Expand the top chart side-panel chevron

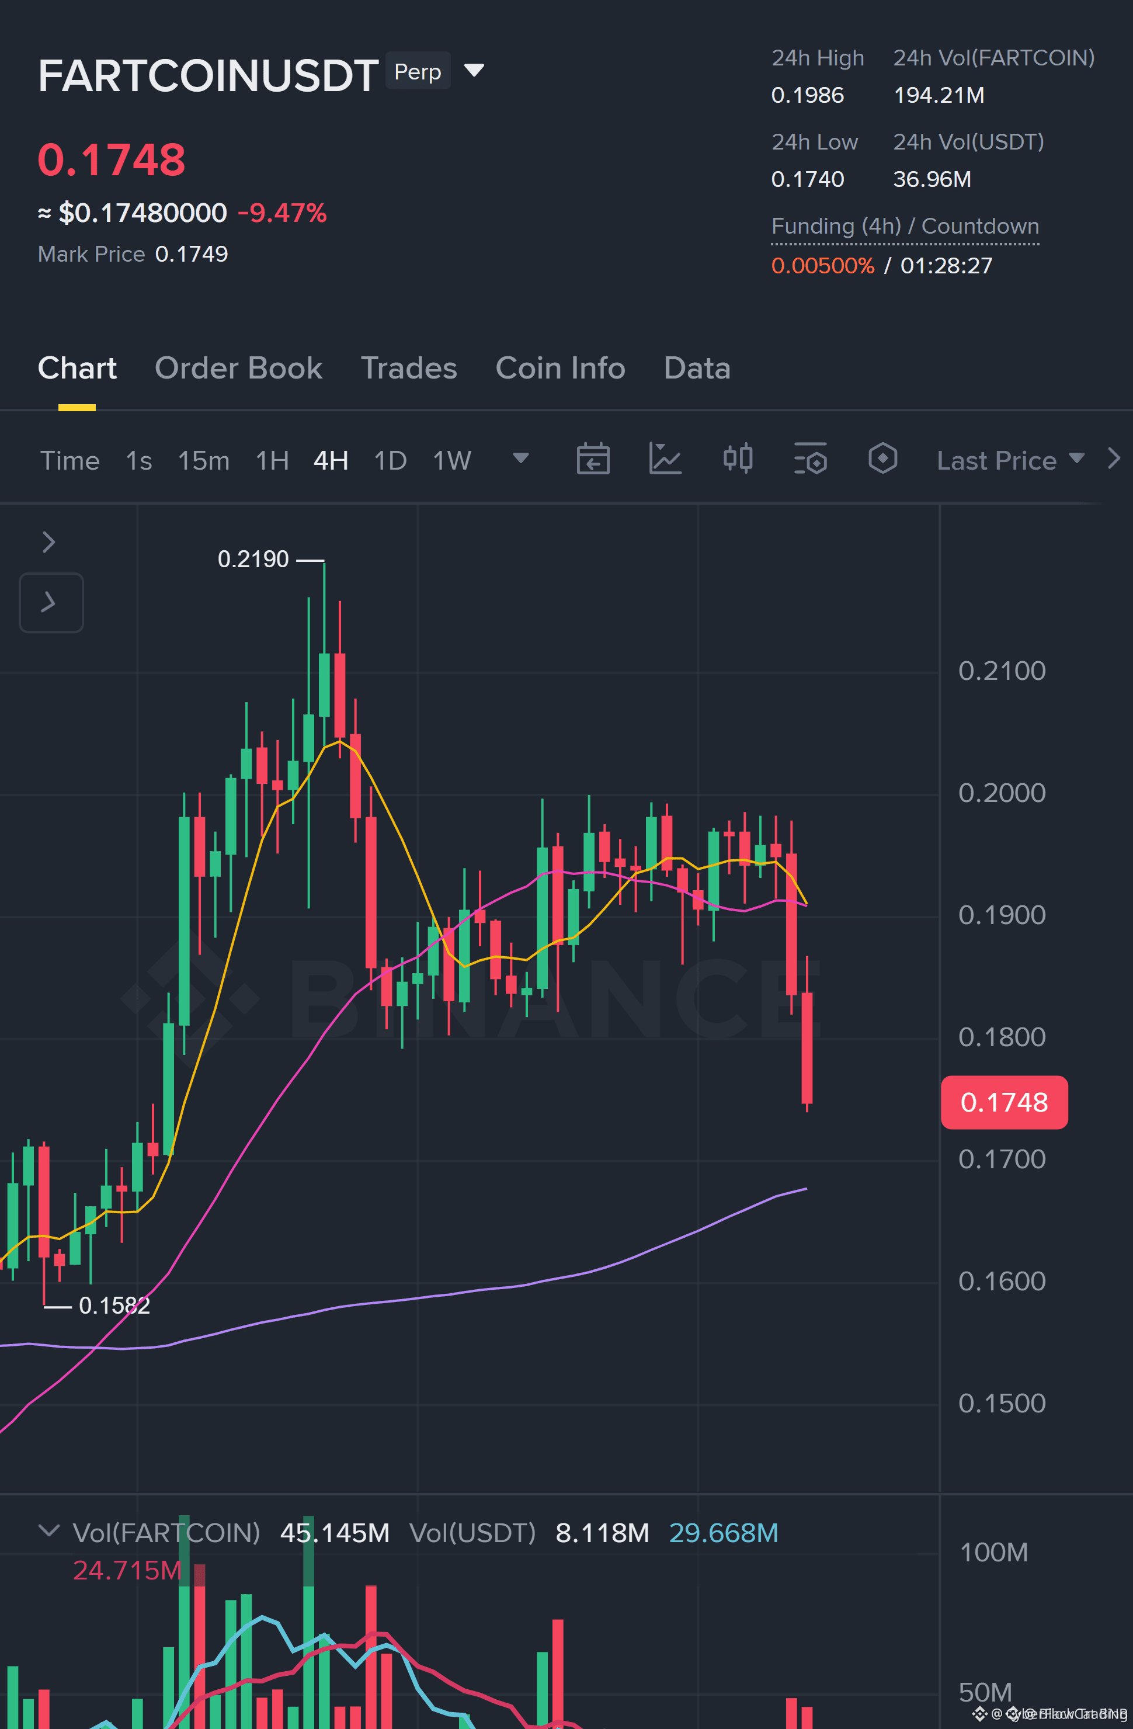[x=48, y=542]
